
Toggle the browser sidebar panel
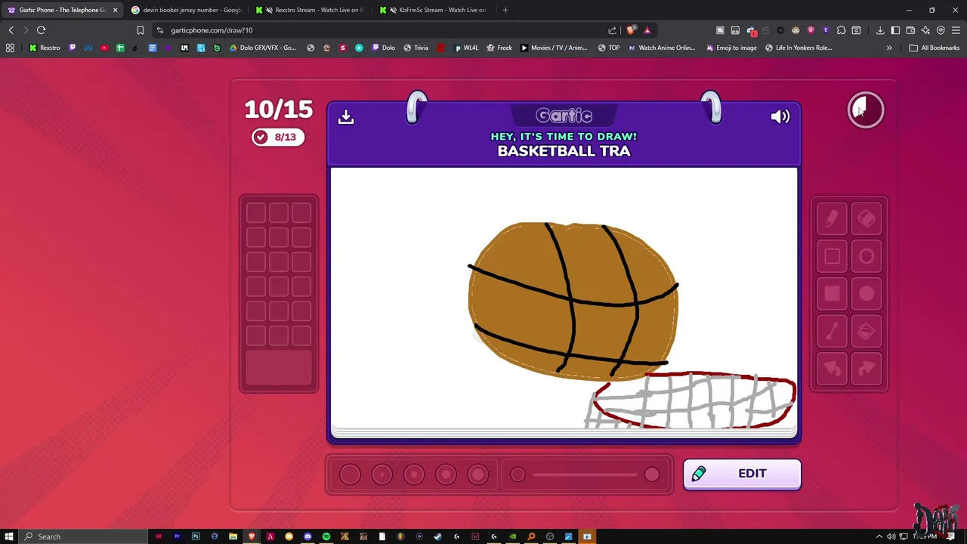click(895, 30)
